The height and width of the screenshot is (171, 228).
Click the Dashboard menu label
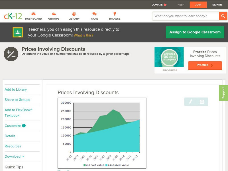pyautogui.click(x=33, y=19)
